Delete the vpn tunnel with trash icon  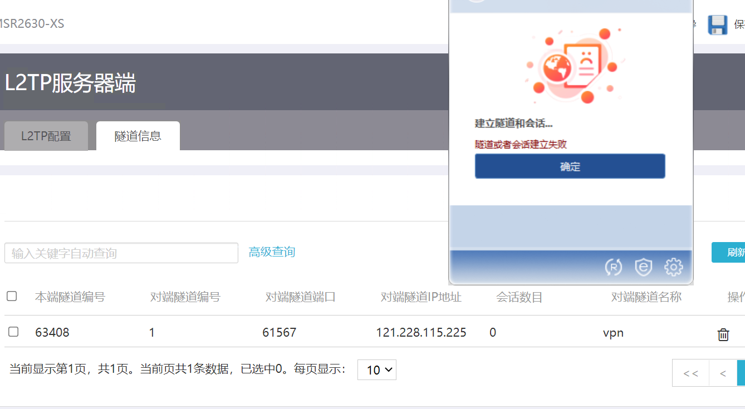pos(723,334)
